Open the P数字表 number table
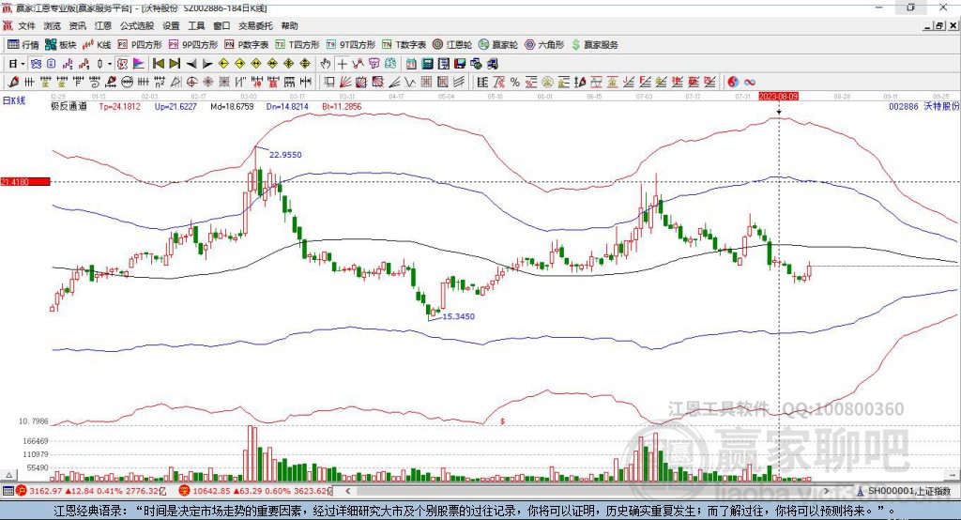961x520 pixels. click(247, 45)
